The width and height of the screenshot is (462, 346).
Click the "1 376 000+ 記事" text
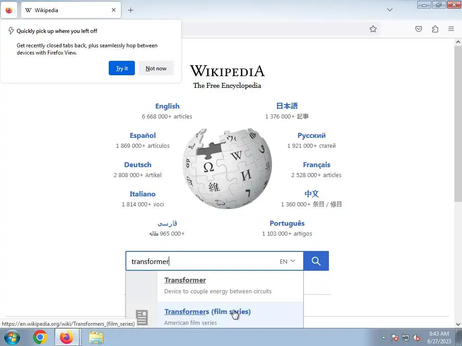click(x=287, y=117)
